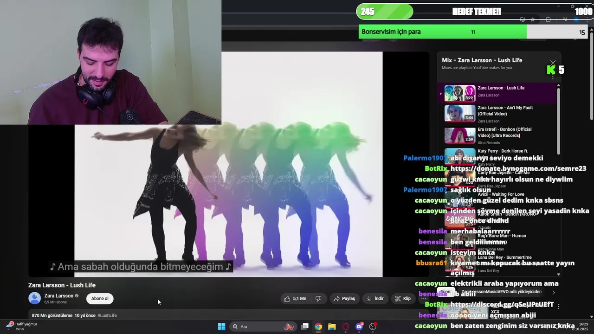Like the video with 5,1 Mn likes
This screenshot has height=334, width=594.
coord(297,299)
